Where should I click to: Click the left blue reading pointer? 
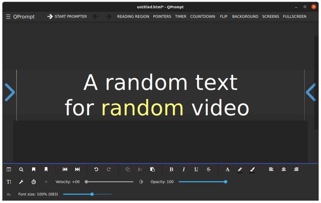point(10,92)
